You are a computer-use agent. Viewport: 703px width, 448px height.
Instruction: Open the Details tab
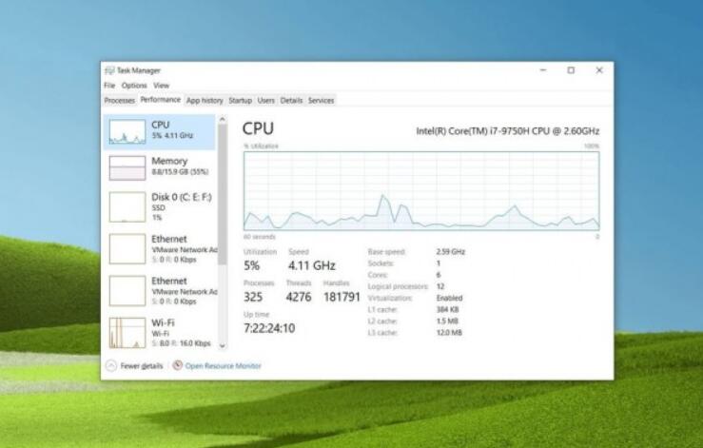[x=291, y=101]
